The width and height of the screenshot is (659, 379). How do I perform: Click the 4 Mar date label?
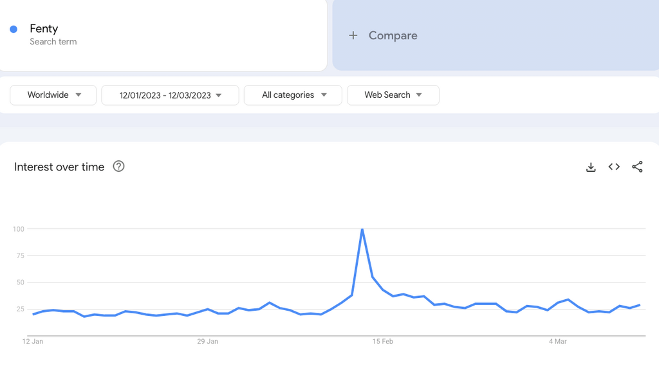click(x=557, y=342)
